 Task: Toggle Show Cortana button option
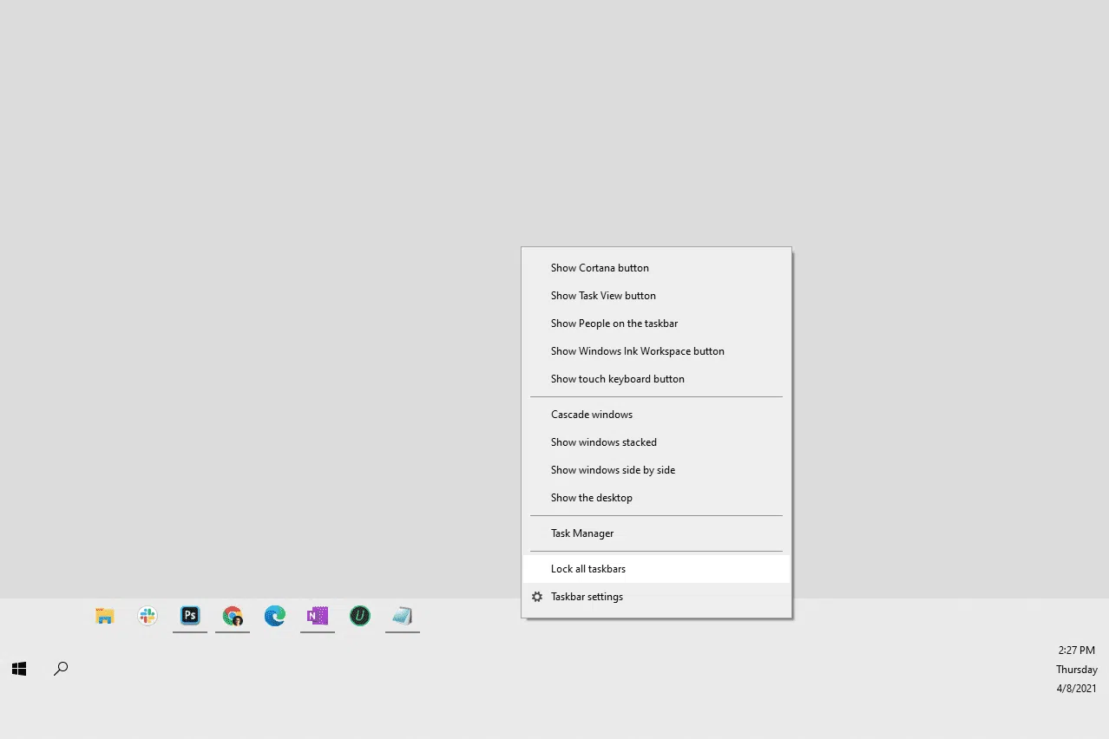600,268
